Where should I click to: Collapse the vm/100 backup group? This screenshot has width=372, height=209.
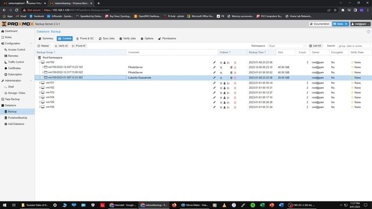40,62
